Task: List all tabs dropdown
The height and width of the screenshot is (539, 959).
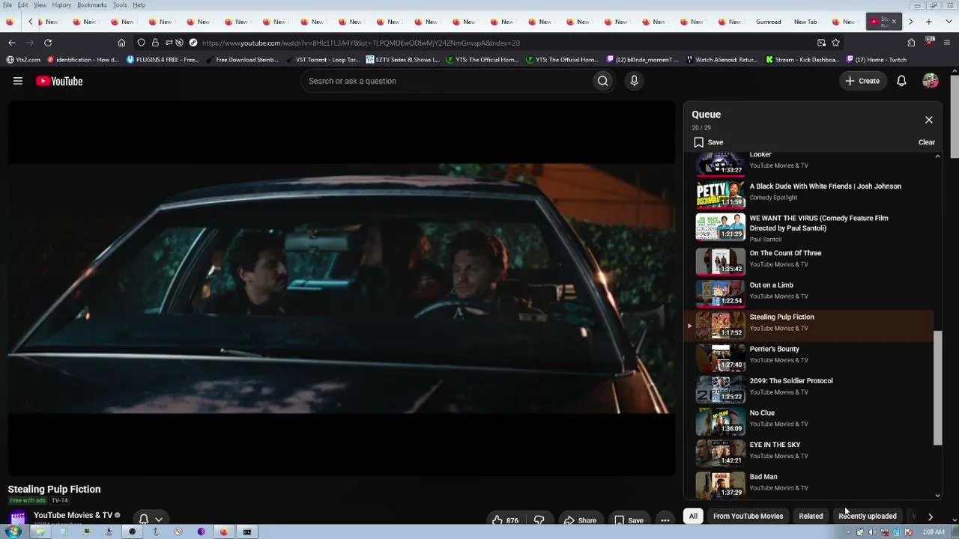Action: 947,22
